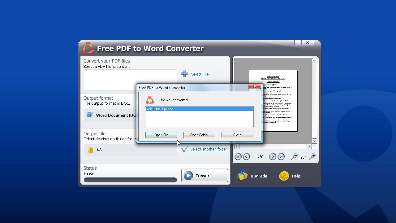The width and height of the screenshot is (396, 223).
Task: Close the Free PDF to Word Converter window
Action: pos(308,43)
